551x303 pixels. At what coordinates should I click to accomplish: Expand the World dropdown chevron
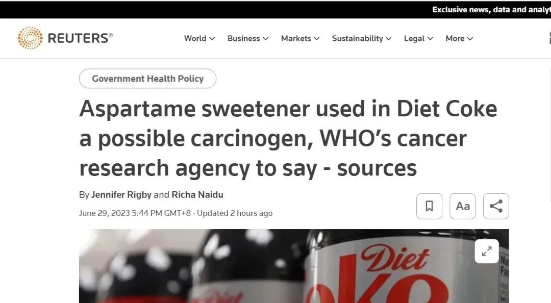point(212,39)
